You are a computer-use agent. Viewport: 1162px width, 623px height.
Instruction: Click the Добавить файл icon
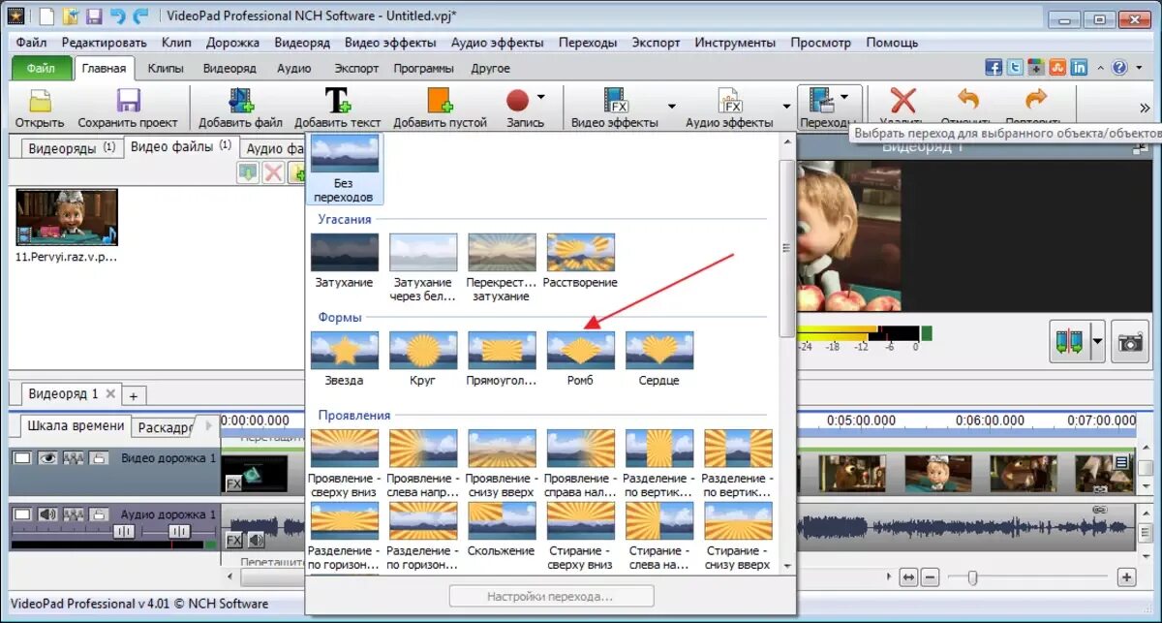(241, 101)
